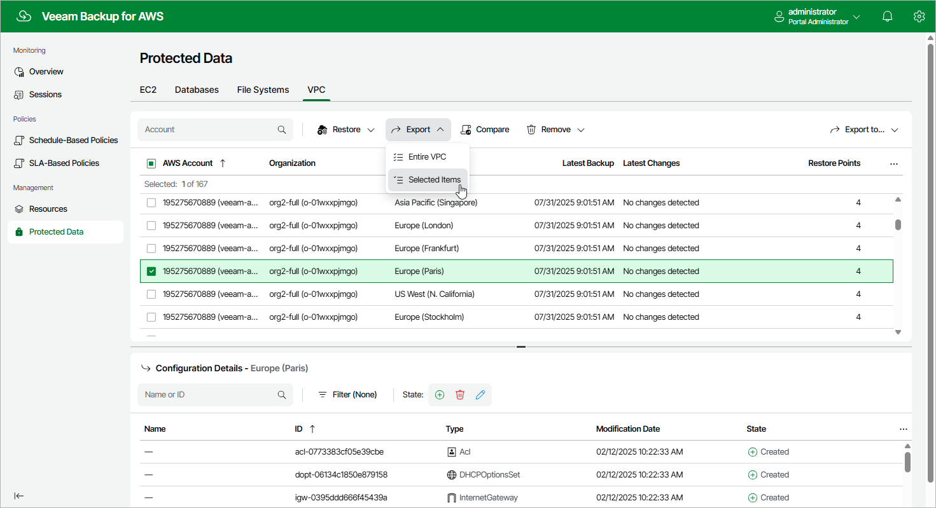Click Created state icon for igw-0395ddd666f45439a

pos(752,498)
